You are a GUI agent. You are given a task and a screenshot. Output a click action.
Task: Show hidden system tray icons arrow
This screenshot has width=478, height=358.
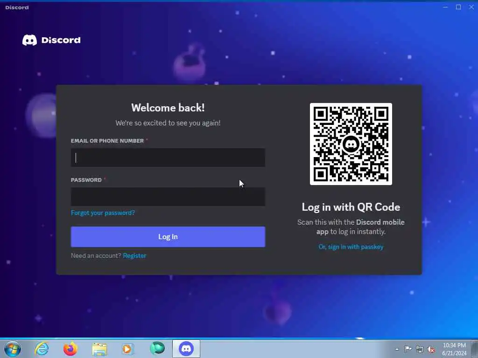pos(397,349)
